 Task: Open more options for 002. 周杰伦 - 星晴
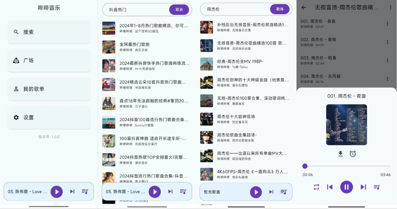pyautogui.click(x=387, y=42)
